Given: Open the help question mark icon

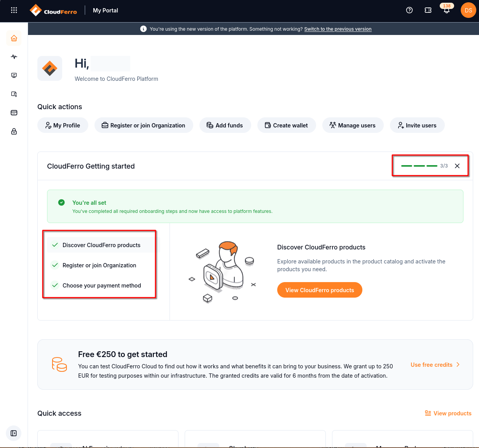Looking at the screenshot, I should pos(409,10).
